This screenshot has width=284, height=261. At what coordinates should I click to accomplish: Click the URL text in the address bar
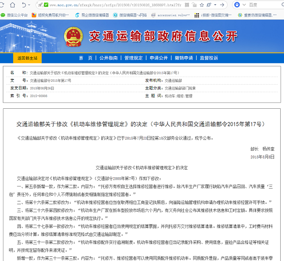pos(115,5)
